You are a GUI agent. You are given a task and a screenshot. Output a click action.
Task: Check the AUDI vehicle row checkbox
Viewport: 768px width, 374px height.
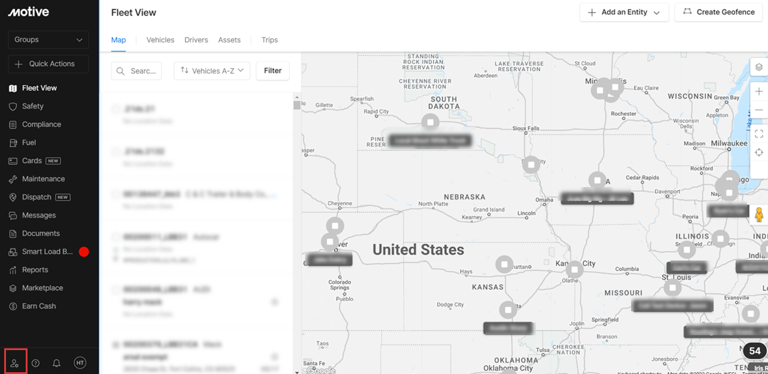[116, 289]
